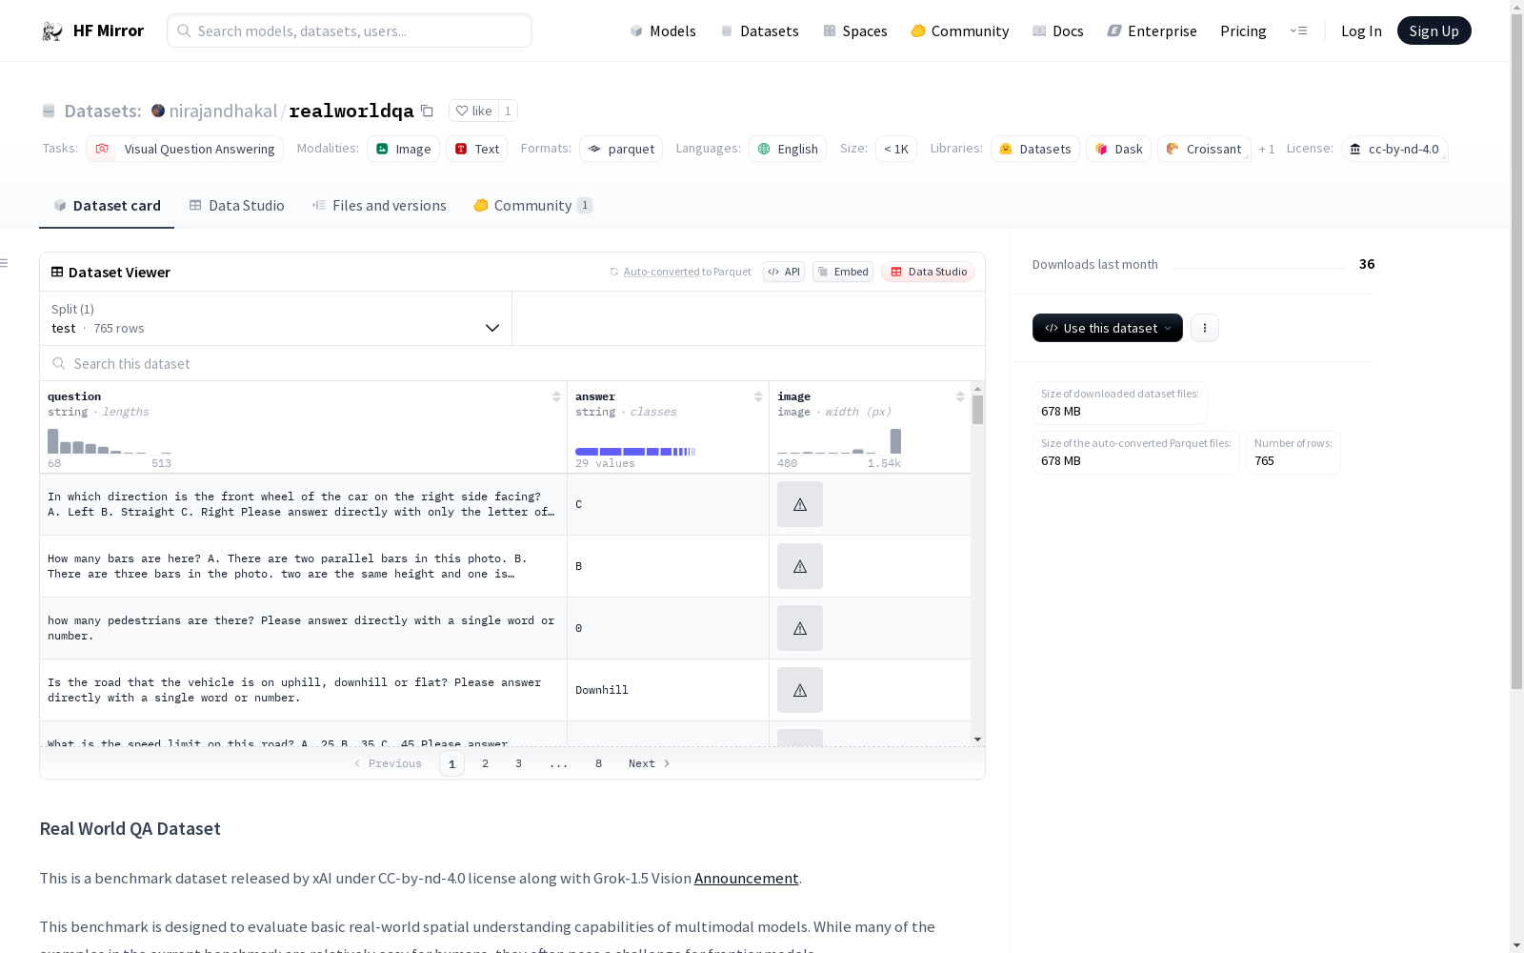Open broken image thumbnail for Downhill row
1524x953 pixels.
[x=800, y=690]
